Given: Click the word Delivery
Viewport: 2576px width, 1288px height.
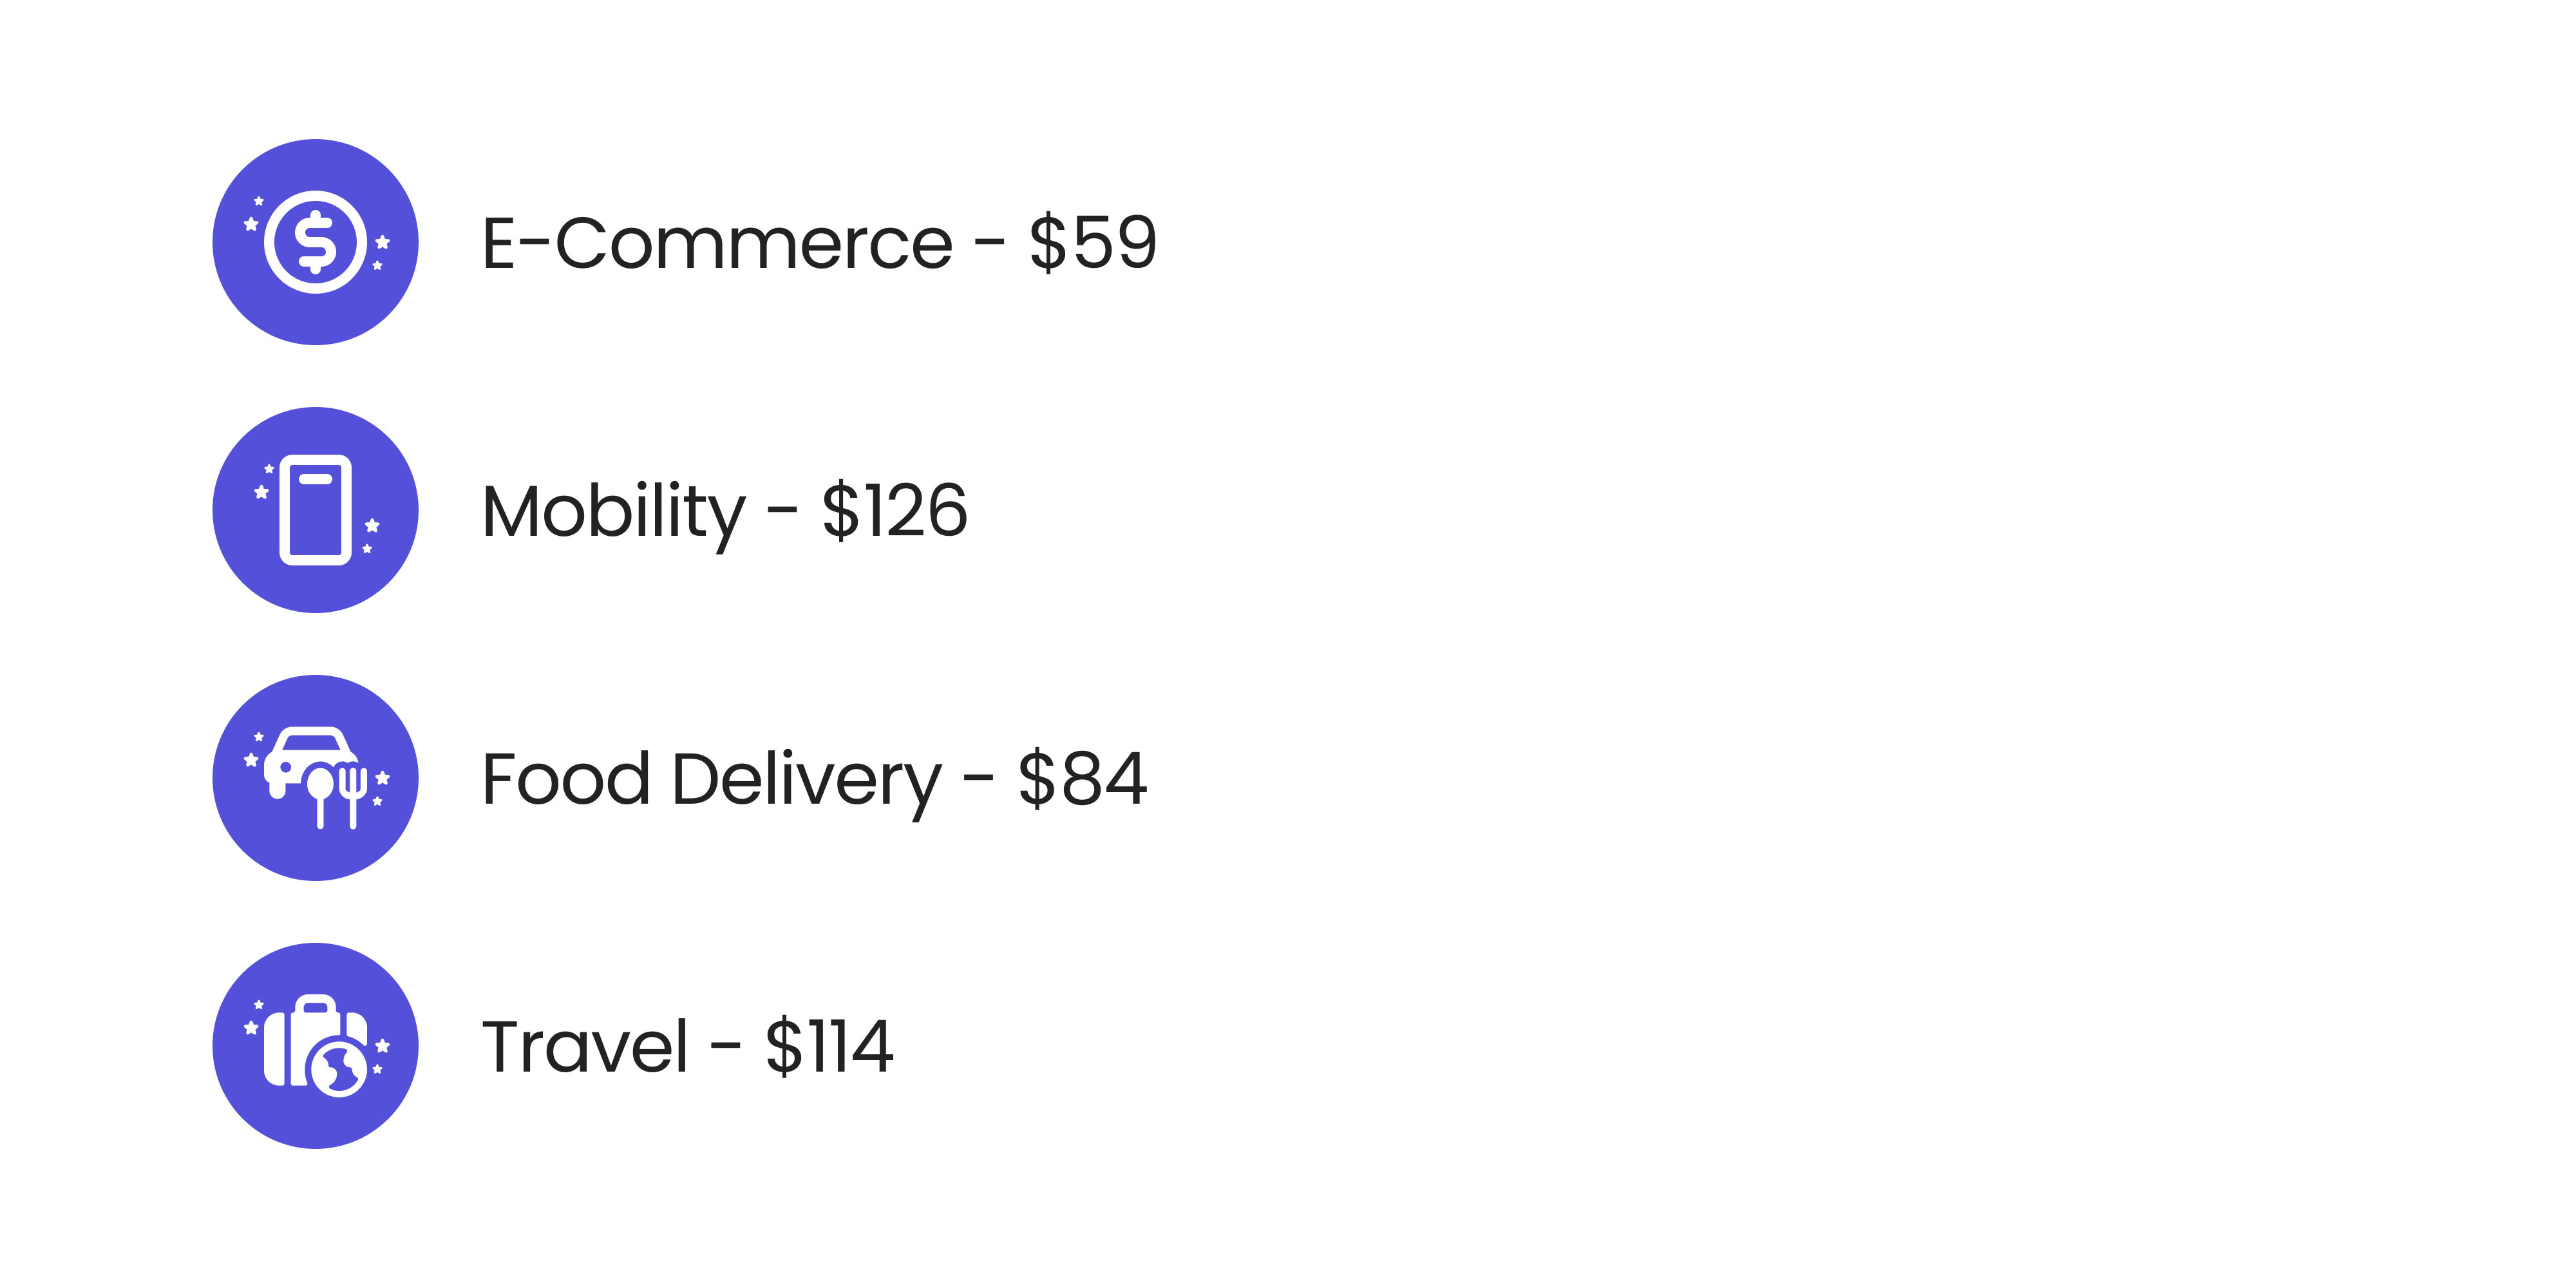Looking at the screenshot, I should (806, 780).
